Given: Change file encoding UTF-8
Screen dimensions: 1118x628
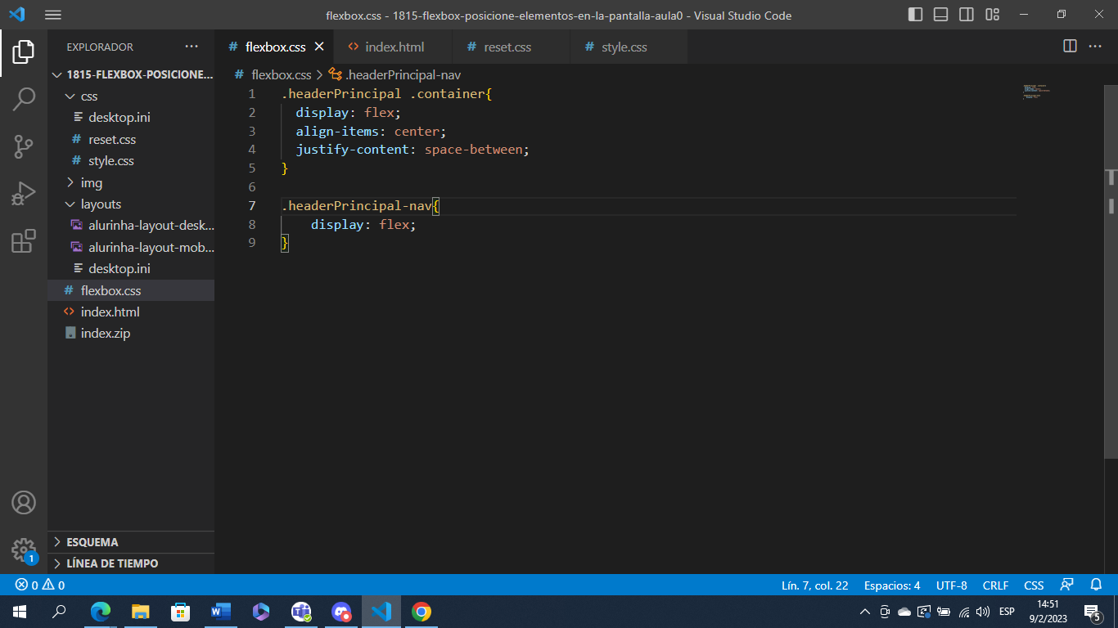Looking at the screenshot, I should coord(952,585).
